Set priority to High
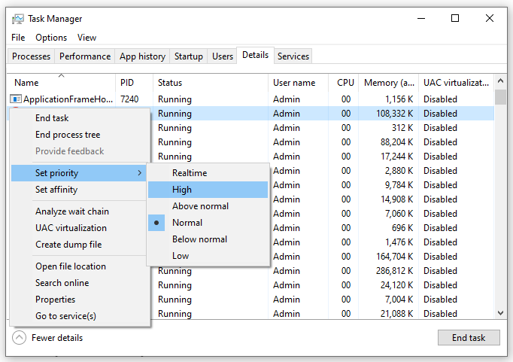The image size is (513, 362). coord(182,190)
